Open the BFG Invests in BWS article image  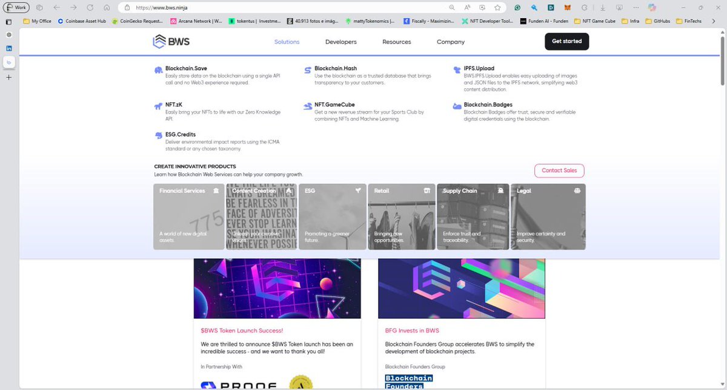(x=462, y=288)
